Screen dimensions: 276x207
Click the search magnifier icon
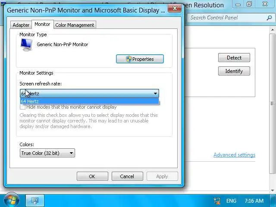click(269, 18)
